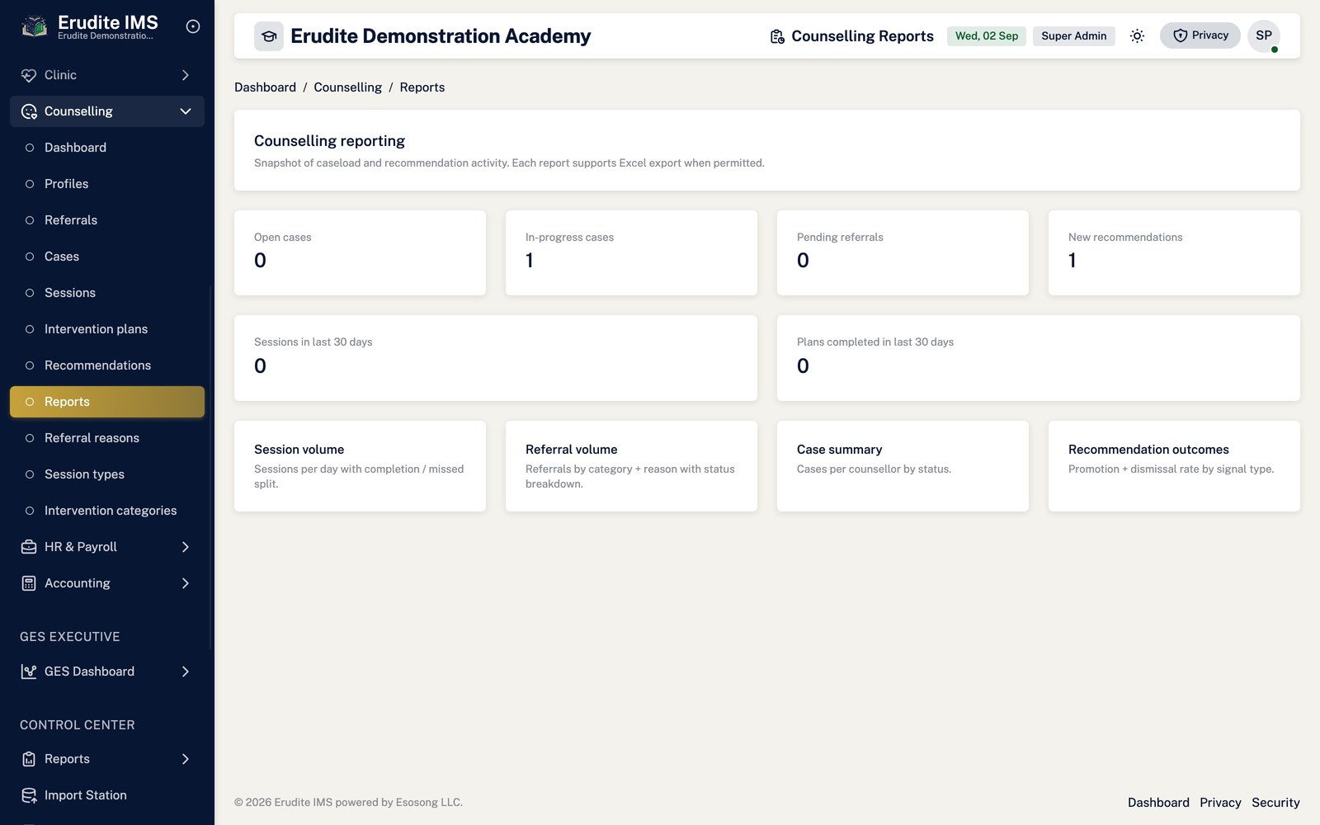The image size is (1320, 825).
Task: Expand the GES Dashboard chevron
Action: 186,672
